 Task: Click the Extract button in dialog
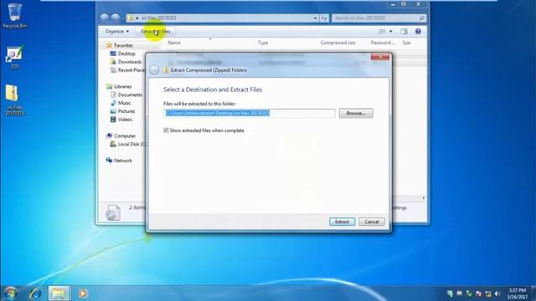[x=342, y=222]
